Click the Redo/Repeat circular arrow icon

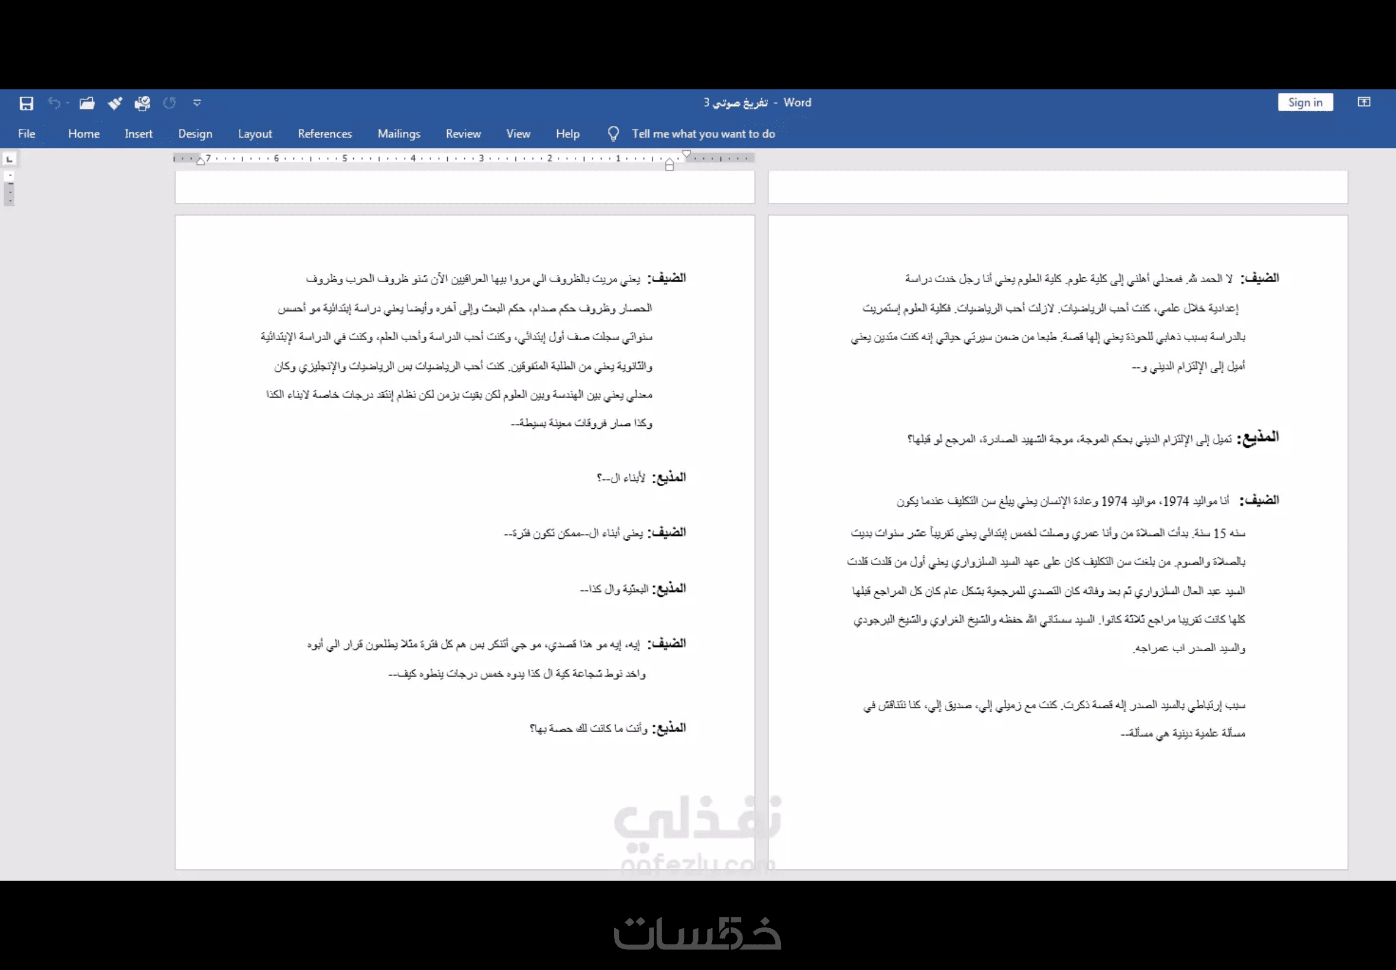click(x=170, y=104)
